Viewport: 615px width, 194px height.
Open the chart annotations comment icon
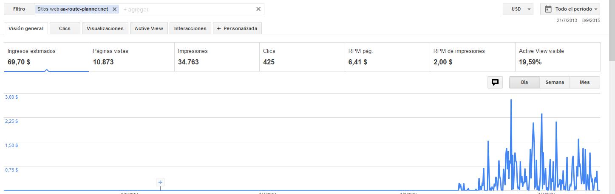[x=495, y=82]
